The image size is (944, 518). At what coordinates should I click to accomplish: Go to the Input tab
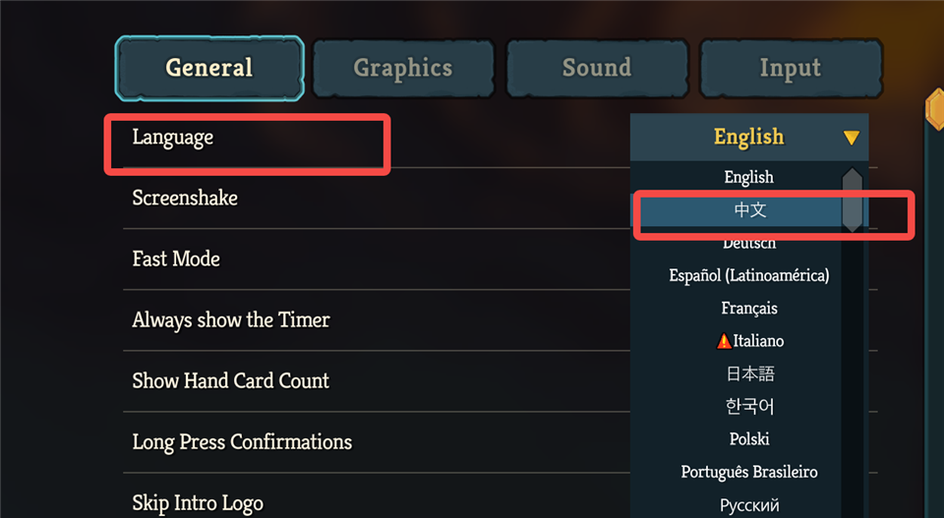point(790,69)
